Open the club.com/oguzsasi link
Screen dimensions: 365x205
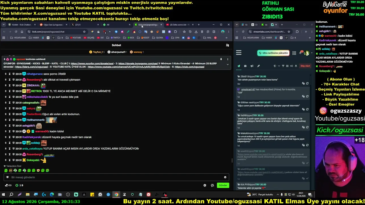tap(190, 67)
